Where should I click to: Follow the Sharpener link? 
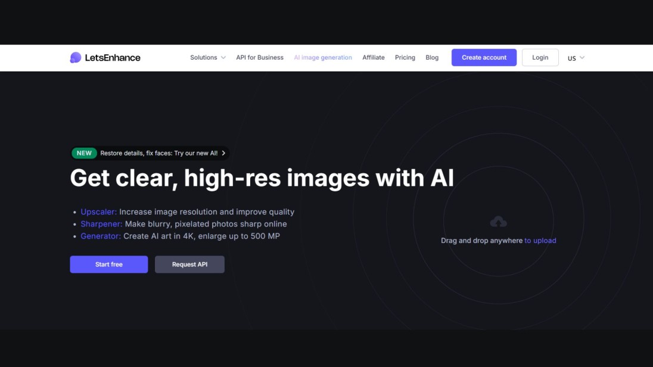coord(101,223)
